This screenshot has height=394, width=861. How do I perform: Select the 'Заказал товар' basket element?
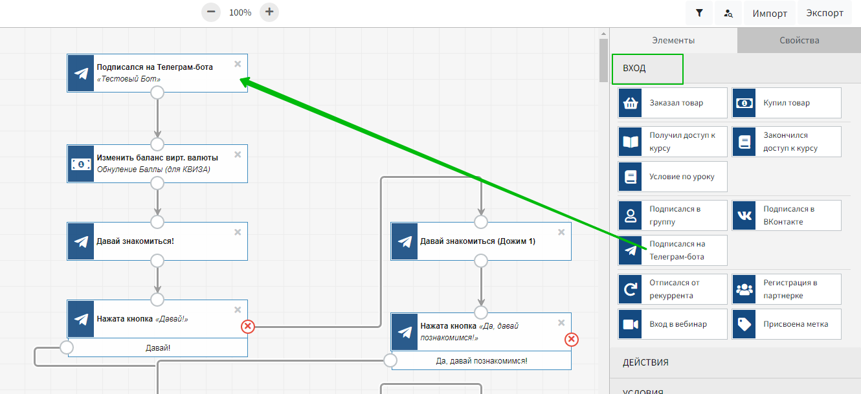coord(672,103)
